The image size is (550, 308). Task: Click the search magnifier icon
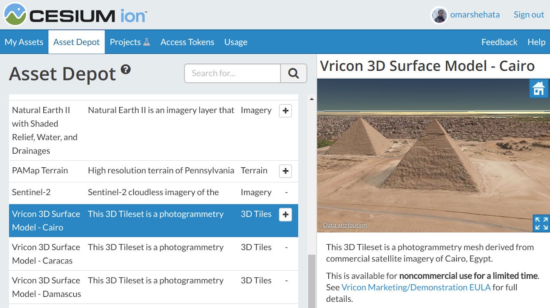294,73
